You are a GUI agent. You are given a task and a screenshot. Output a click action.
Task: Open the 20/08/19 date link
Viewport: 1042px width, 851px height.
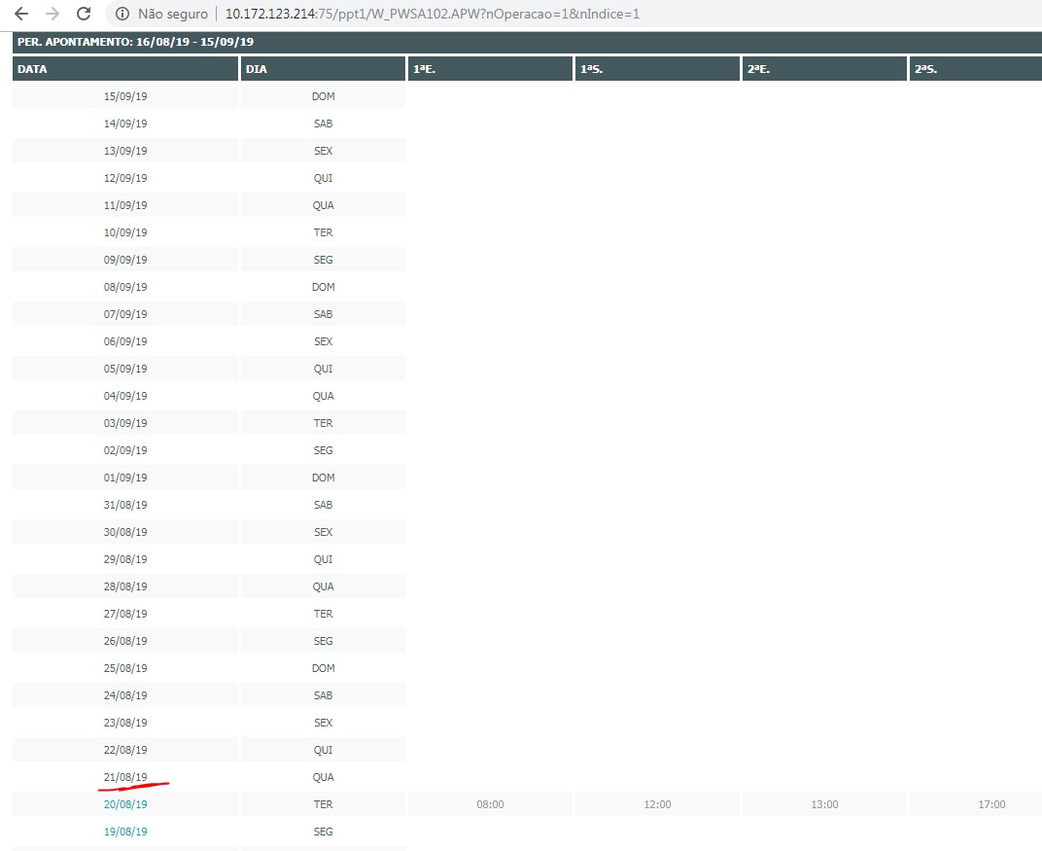click(x=125, y=804)
